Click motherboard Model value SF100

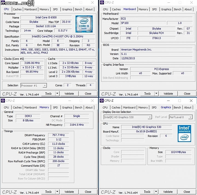coord(143,23)
